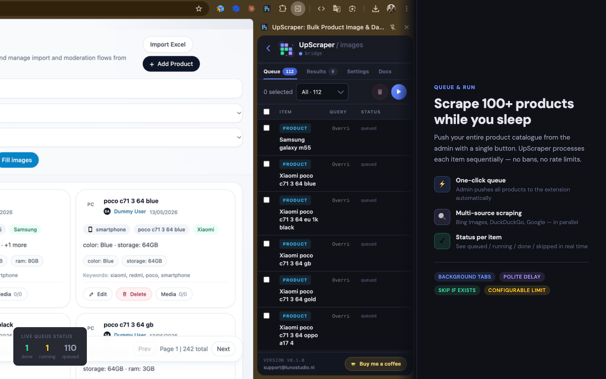This screenshot has width=606, height=379.
Task: Click the Prev pagination button
Action: click(144, 349)
